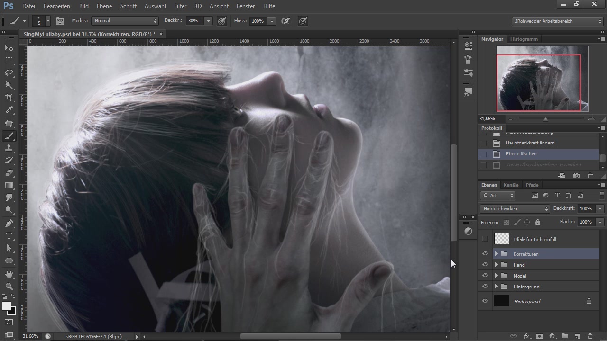Expand the Korrekturen group
Viewport: 607px width, 341px height.
pos(496,254)
